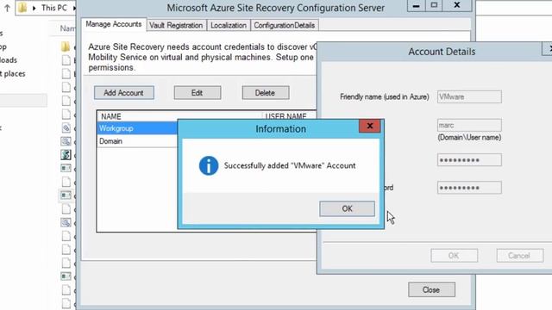Click OK in the Account Details dialog
This screenshot has width=552, height=310.
click(x=454, y=256)
